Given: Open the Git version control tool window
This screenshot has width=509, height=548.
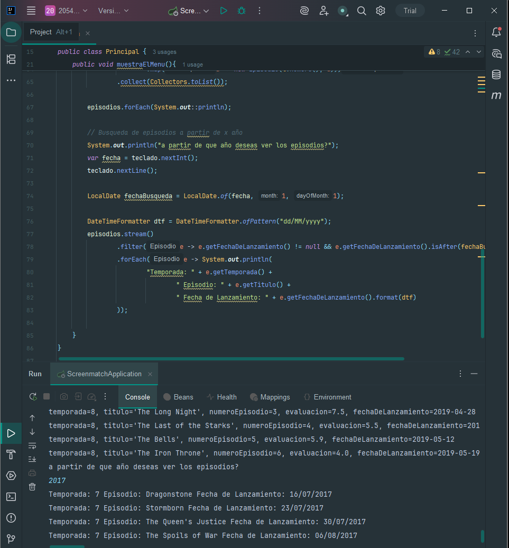Looking at the screenshot, I should pos(11,538).
